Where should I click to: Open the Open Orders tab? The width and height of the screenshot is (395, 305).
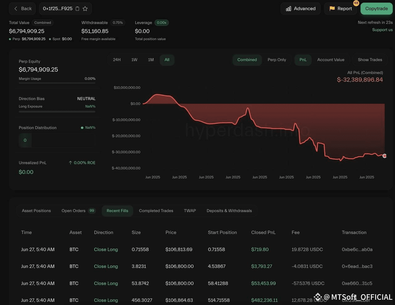(x=78, y=211)
